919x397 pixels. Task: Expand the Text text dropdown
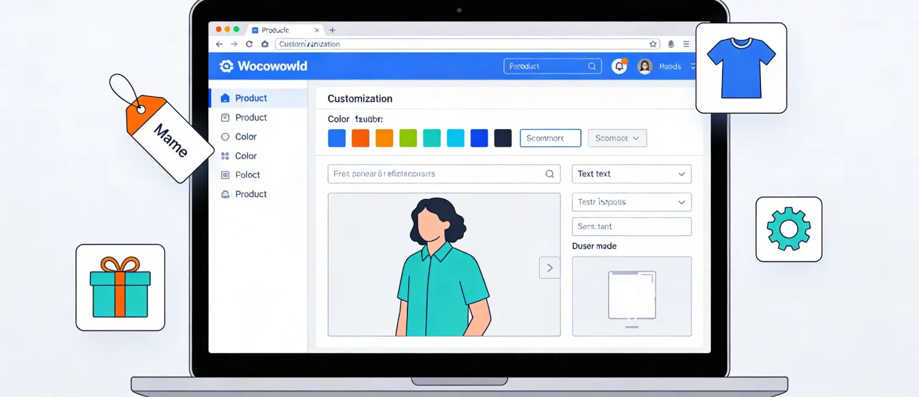coord(631,174)
